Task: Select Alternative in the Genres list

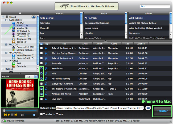Action: [60, 23]
